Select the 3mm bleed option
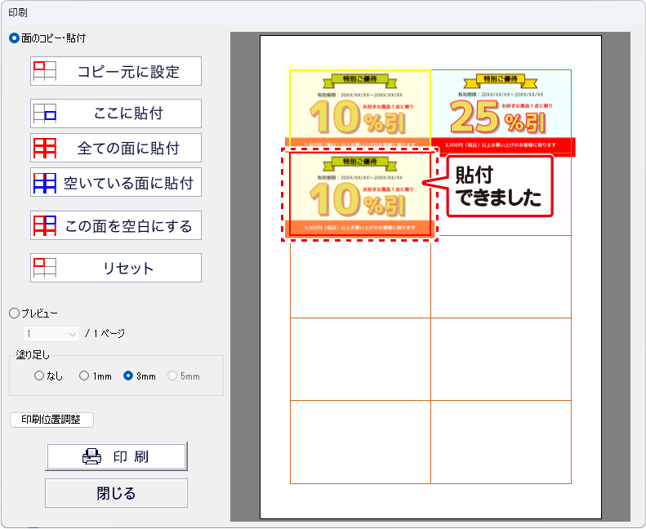Screen dimensions: 646x529 [x=127, y=376]
